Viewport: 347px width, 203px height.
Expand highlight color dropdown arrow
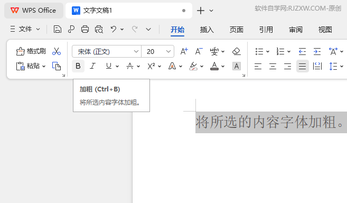click(x=202, y=66)
